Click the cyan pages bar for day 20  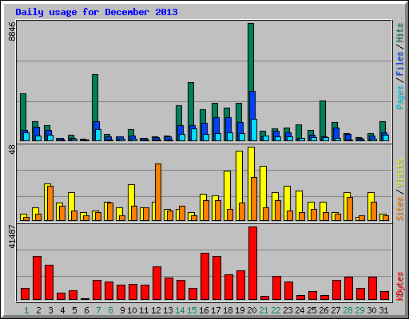click(254, 130)
